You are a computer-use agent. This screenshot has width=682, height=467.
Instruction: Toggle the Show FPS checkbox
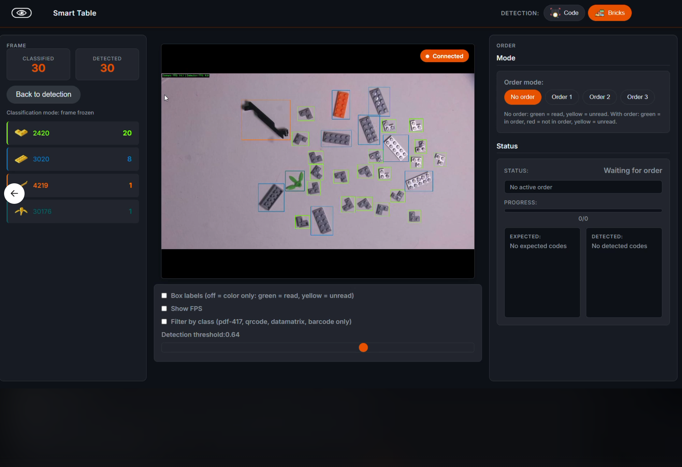coord(164,309)
